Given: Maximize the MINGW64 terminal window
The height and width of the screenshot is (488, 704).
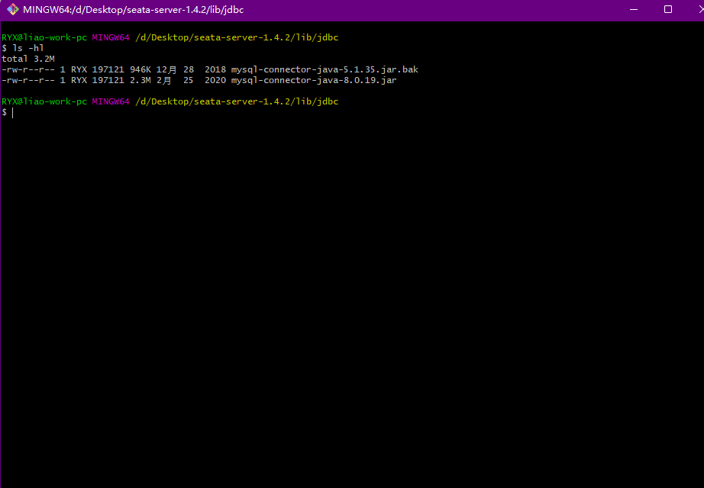Looking at the screenshot, I should coord(668,9).
